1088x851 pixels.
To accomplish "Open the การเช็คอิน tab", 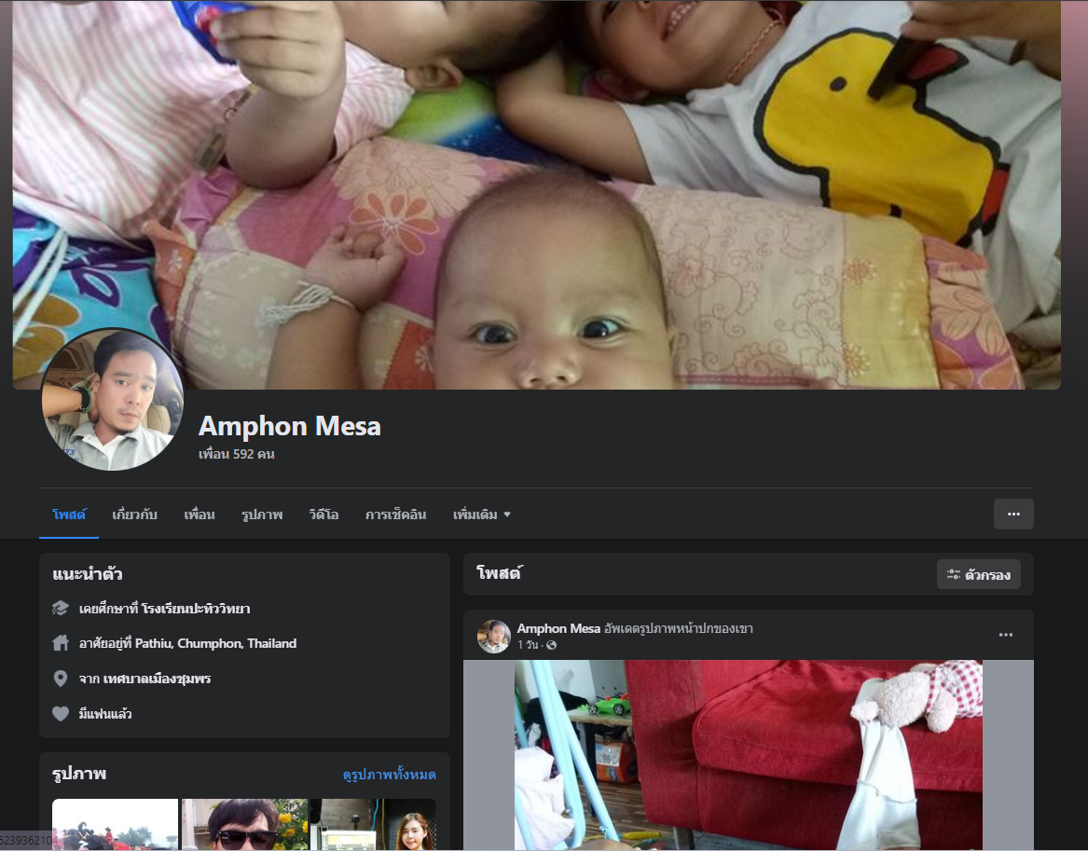I will pyautogui.click(x=395, y=515).
